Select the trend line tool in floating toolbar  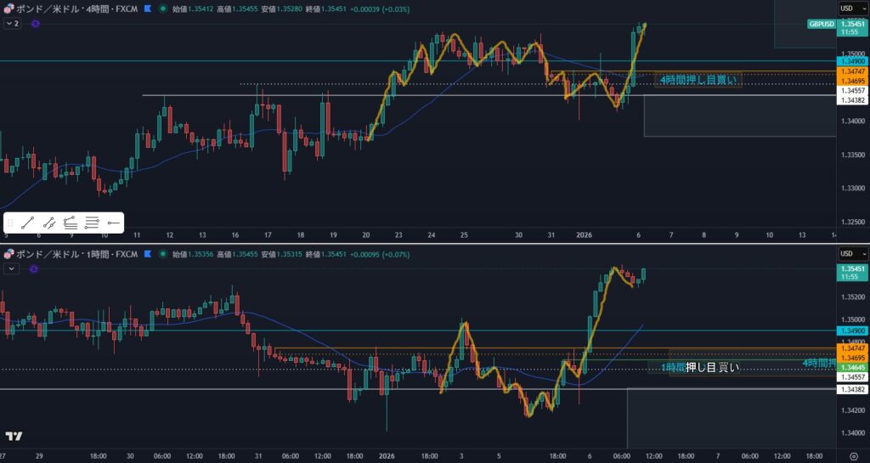point(28,223)
